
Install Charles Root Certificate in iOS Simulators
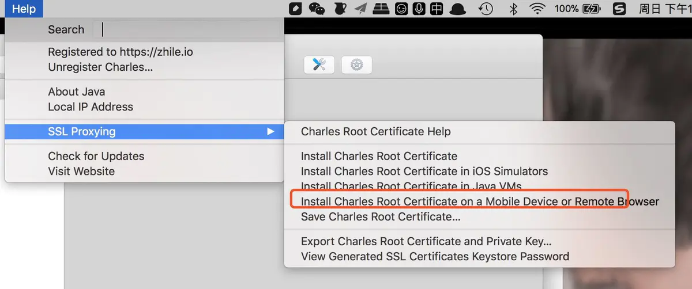(x=424, y=171)
